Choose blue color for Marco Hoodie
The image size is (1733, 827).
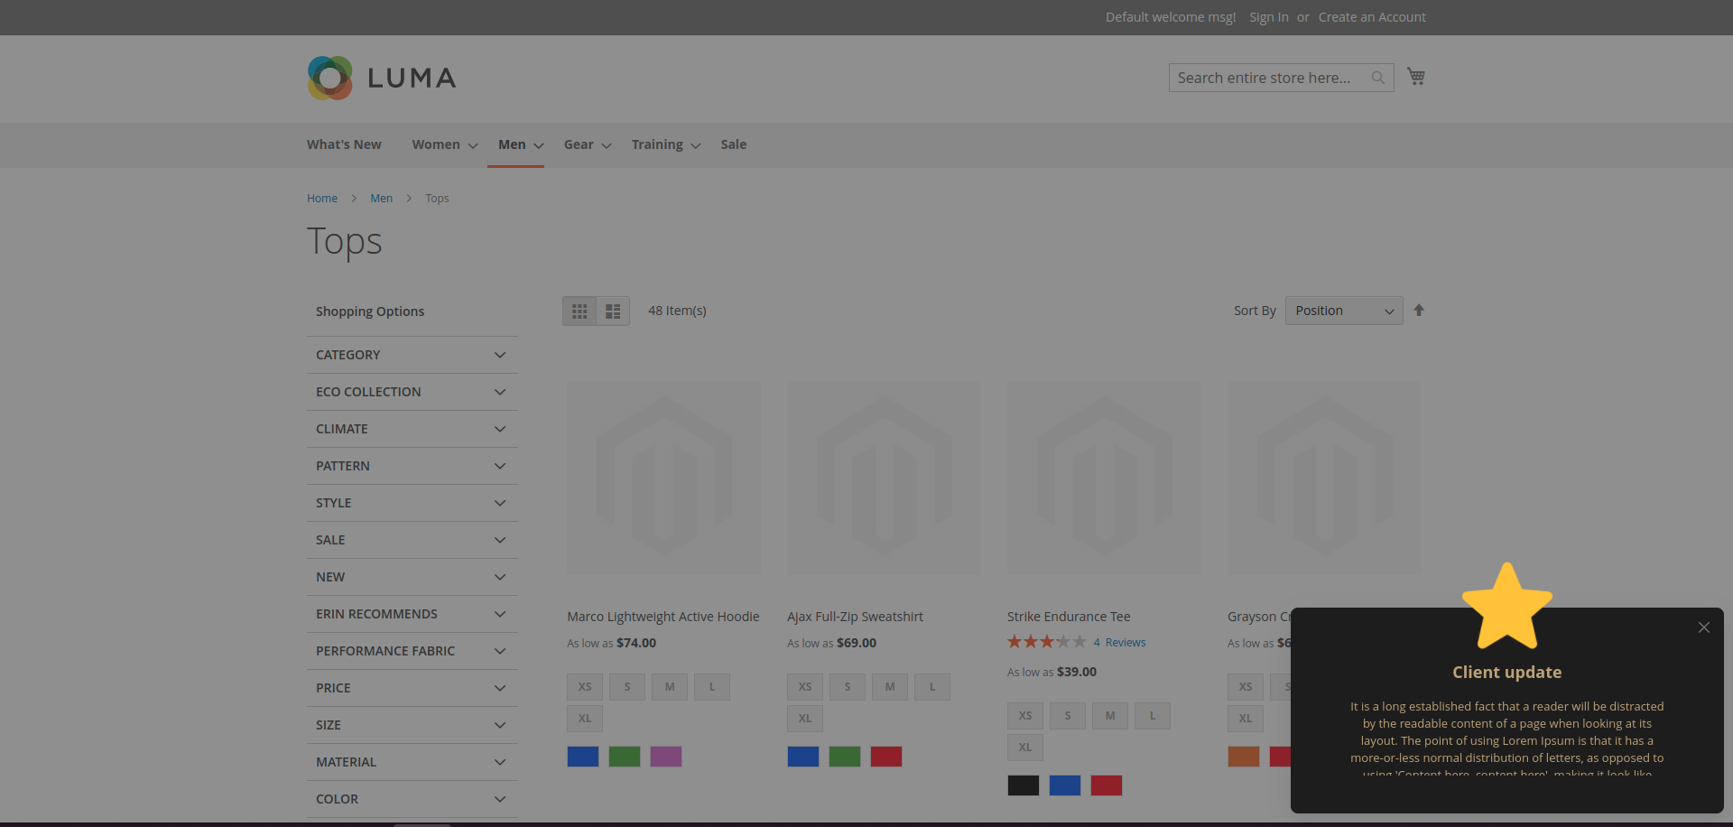coord(583,757)
